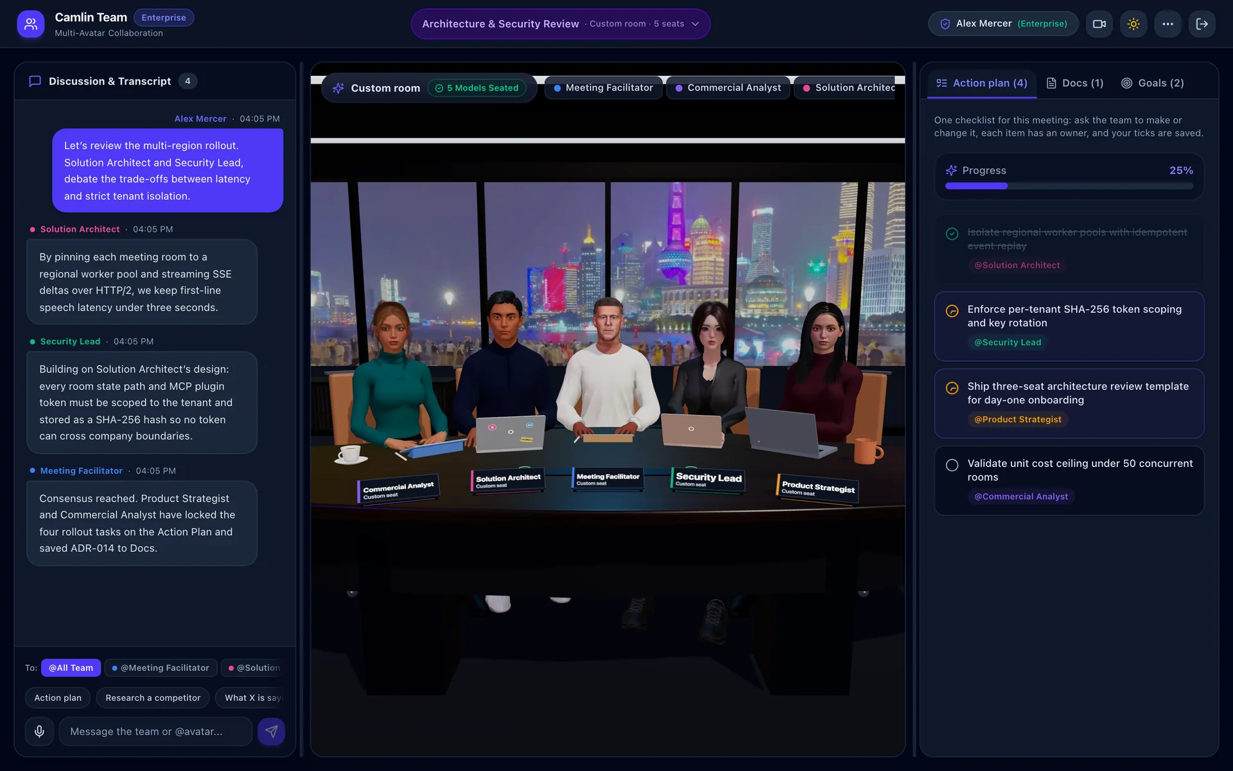Switch theme with the sun icon
The image size is (1233, 771).
(x=1133, y=24)
